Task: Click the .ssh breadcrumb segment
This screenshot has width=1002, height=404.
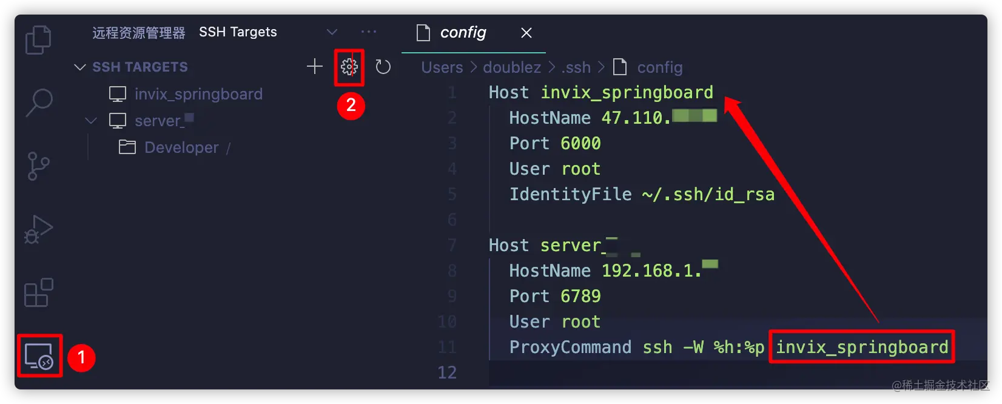Action: point(576,67)
